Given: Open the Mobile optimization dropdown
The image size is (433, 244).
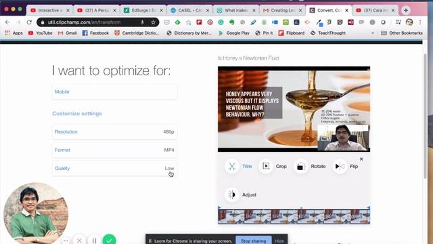Looking at the screenshot, I should [x=114, y=92].
